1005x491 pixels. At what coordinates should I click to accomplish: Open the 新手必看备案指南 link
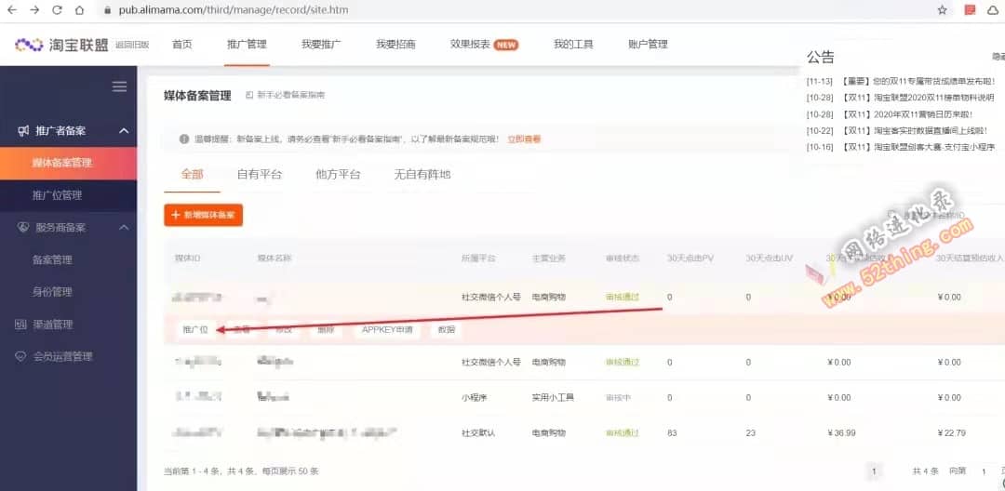click(x=291, y=96)
